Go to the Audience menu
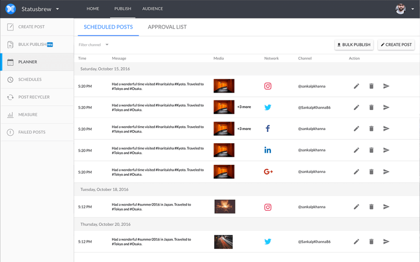Screen dimensions: 420x262 (152, 9)
